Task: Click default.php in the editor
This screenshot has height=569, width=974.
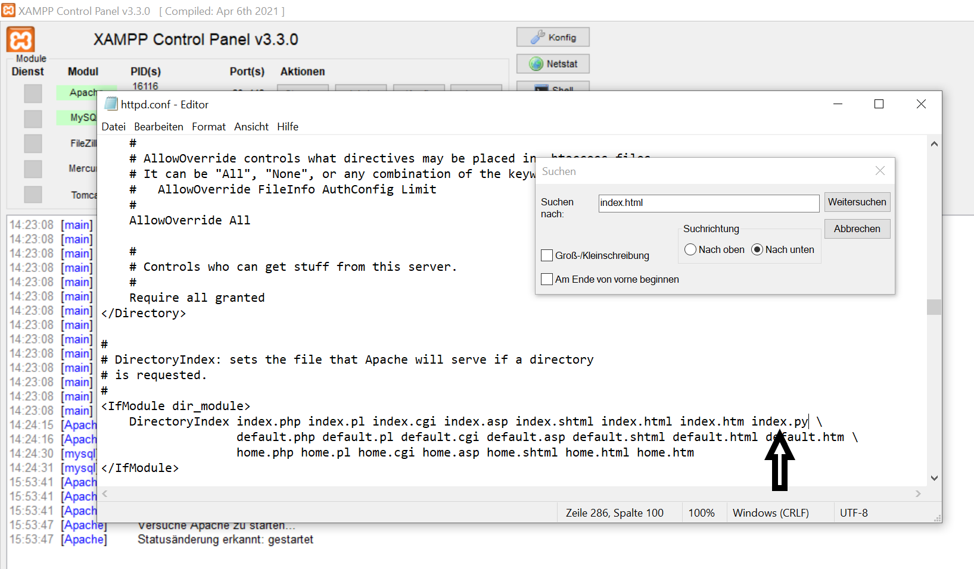Action: point(276,437)
